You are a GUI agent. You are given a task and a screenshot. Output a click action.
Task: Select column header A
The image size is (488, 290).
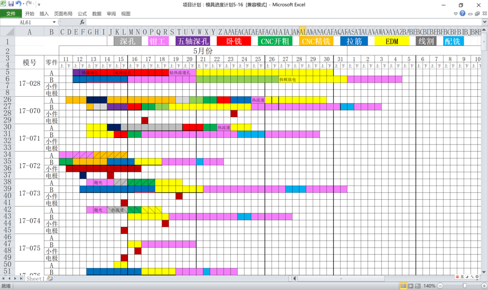pyautogui.click(x=30, y=32)
